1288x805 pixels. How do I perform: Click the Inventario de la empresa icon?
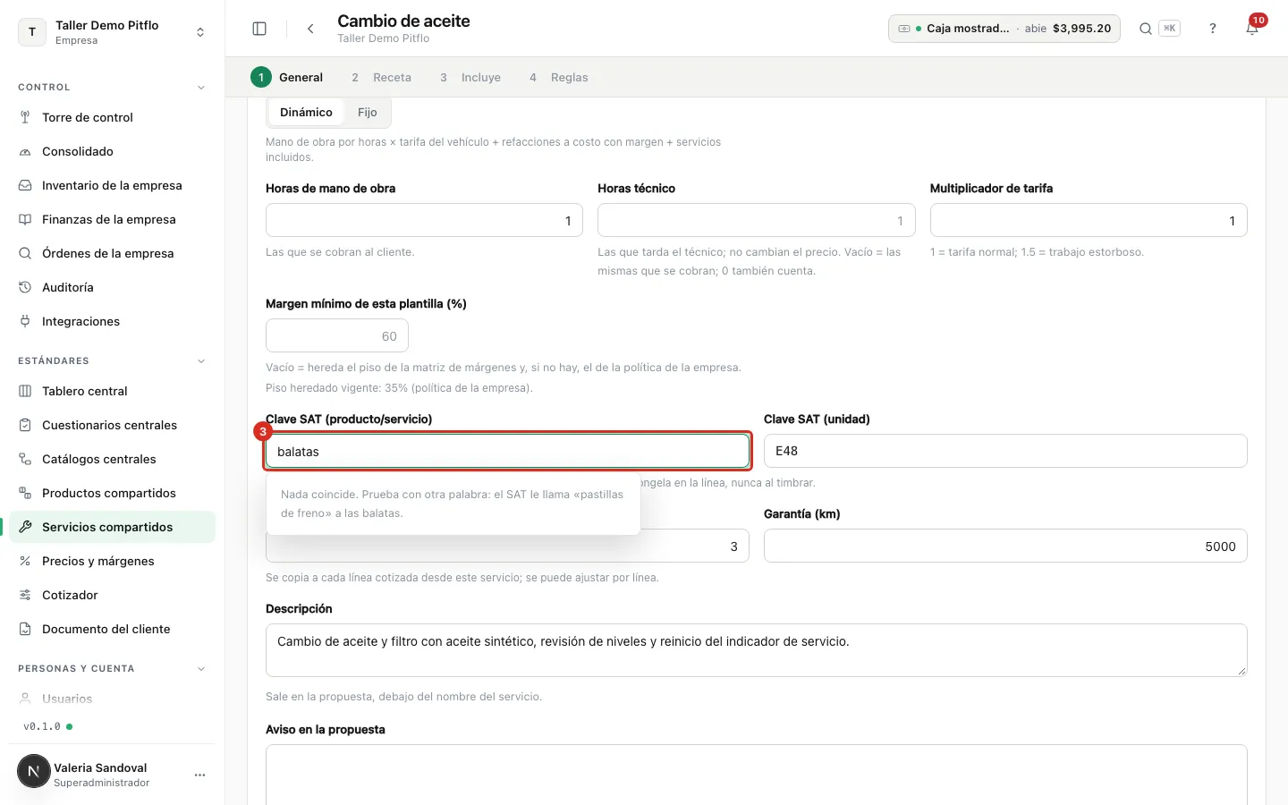(x=25, y=185)
